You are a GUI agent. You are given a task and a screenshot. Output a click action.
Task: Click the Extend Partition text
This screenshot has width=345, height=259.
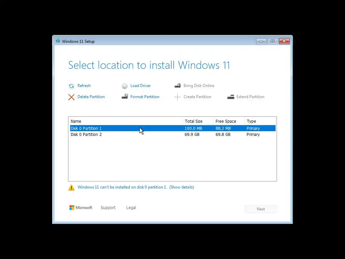250,97
